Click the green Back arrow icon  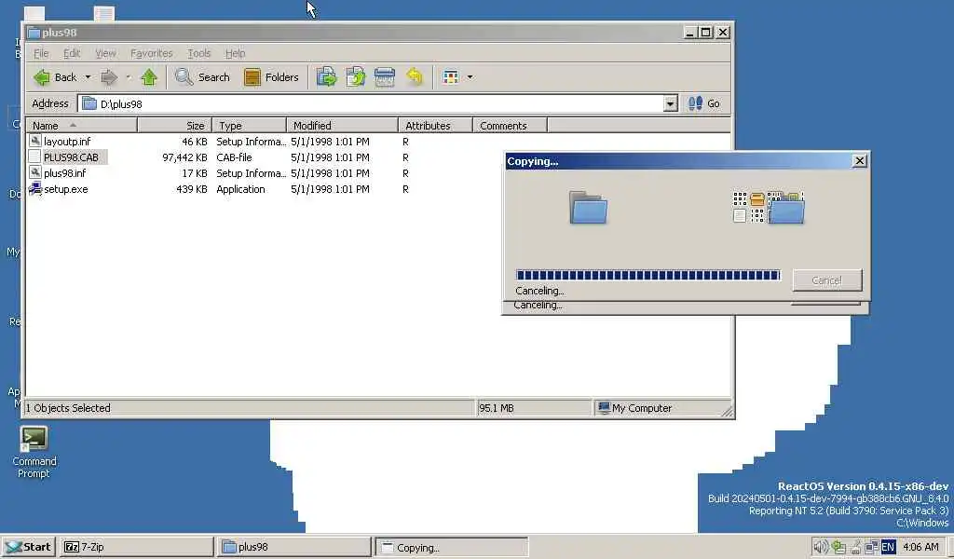point(41,77)
